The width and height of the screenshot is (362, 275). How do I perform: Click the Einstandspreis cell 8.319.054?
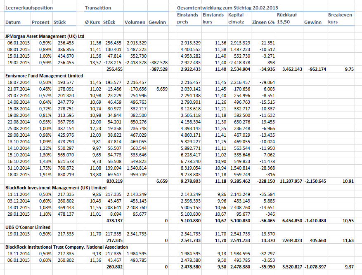[x=191, y=168]
